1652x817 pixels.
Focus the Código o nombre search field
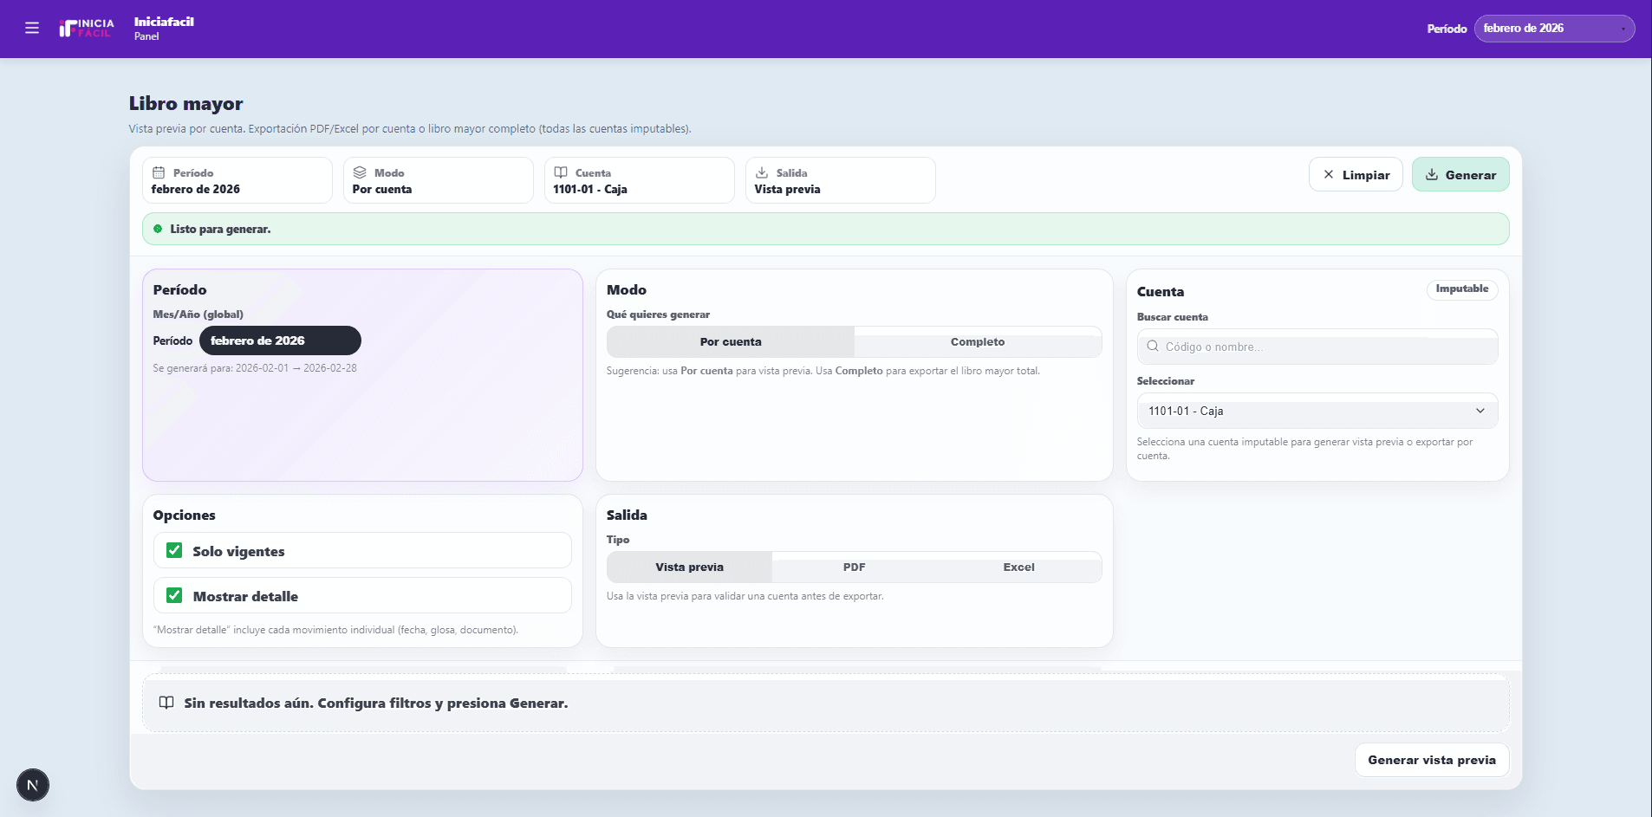1326,347
